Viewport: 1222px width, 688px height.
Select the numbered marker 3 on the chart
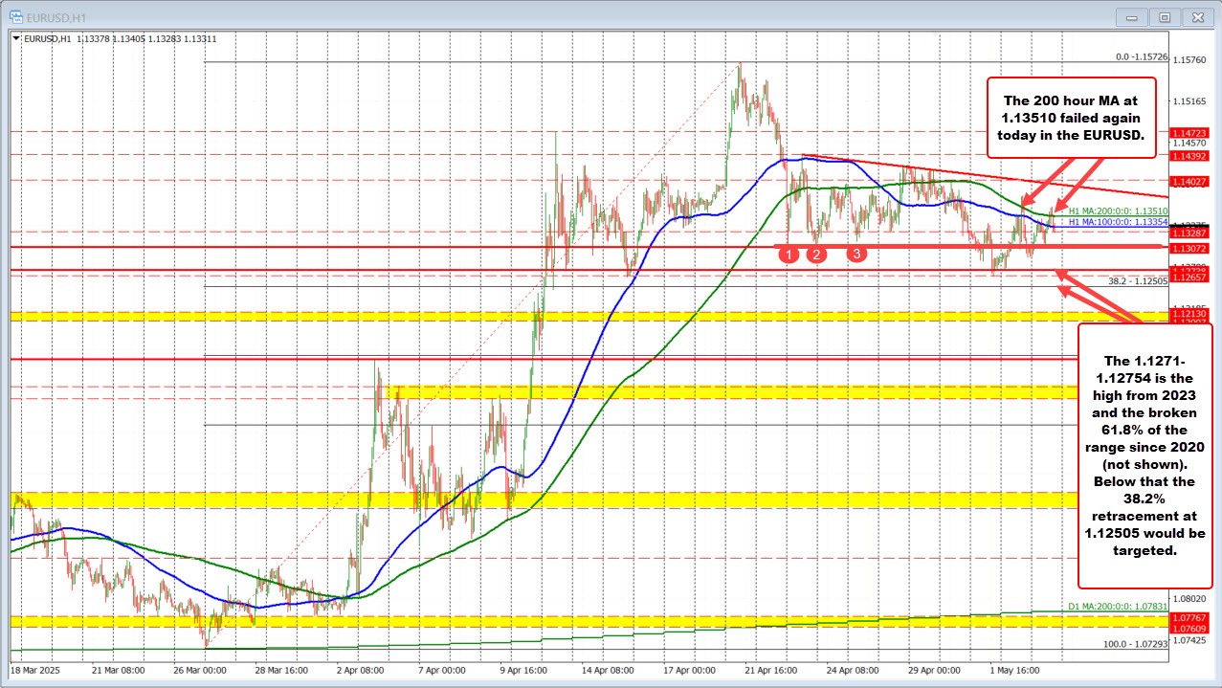857,254
